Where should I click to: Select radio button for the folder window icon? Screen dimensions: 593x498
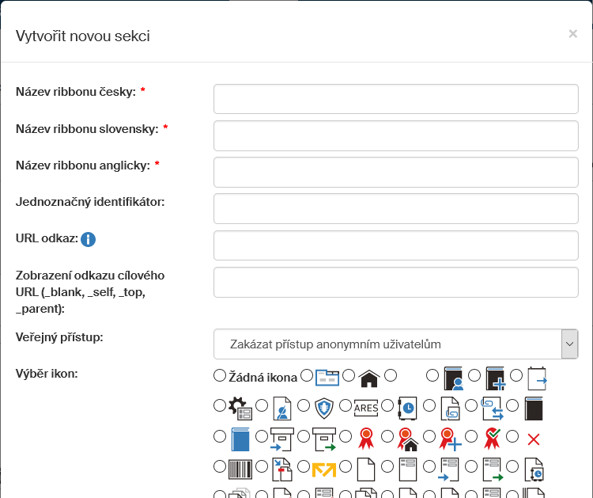click(306, 376)
